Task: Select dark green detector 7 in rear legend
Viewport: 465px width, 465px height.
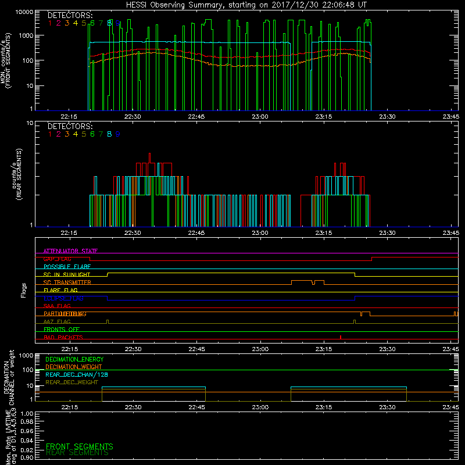Action: click(101, 134)
